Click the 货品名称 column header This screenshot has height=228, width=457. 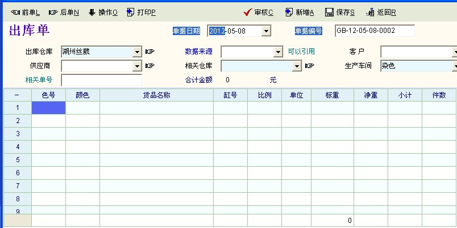pos(156,95)
